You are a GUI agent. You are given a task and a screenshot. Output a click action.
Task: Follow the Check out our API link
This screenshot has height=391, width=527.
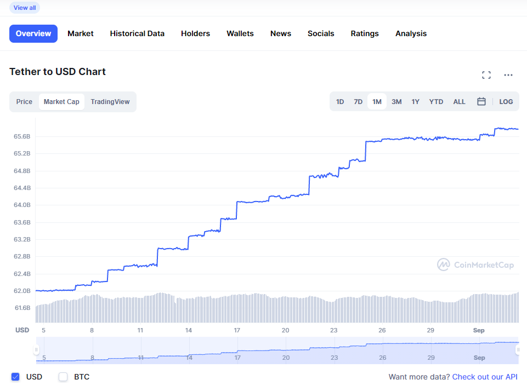click(485, 377)
